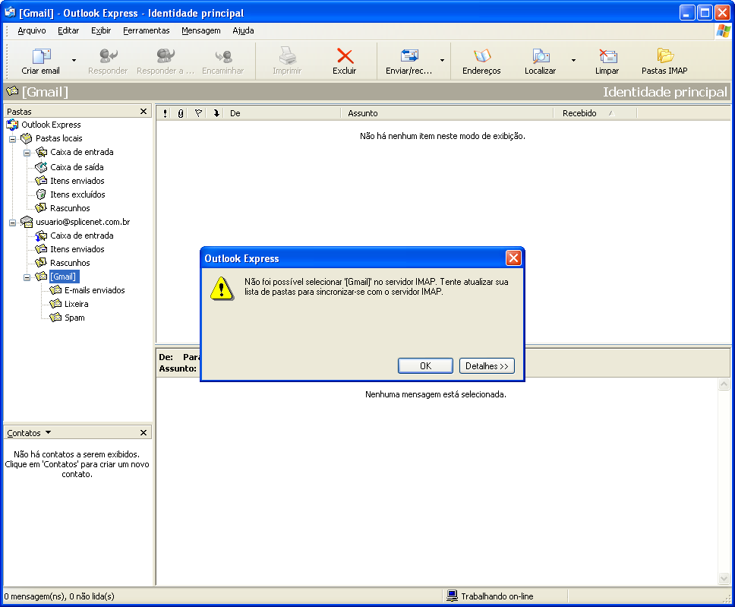
Task: Open the Ferramentas menu
Action: pos(147,30)
